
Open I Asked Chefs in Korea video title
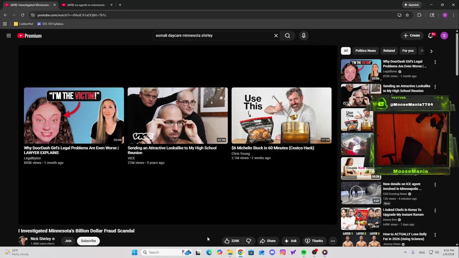coord(403,212)
